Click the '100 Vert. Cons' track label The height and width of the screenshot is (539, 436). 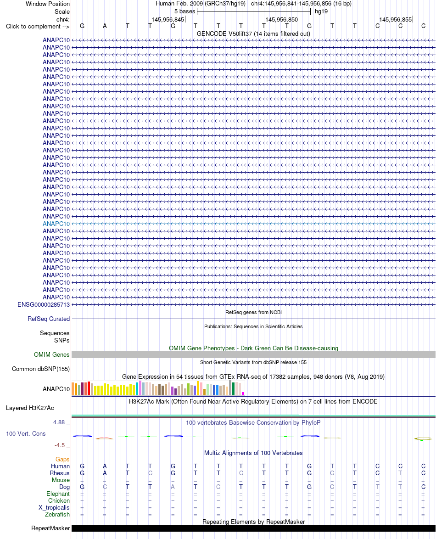(26, 434)
